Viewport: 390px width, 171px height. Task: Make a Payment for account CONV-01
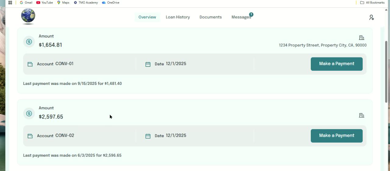336,64
